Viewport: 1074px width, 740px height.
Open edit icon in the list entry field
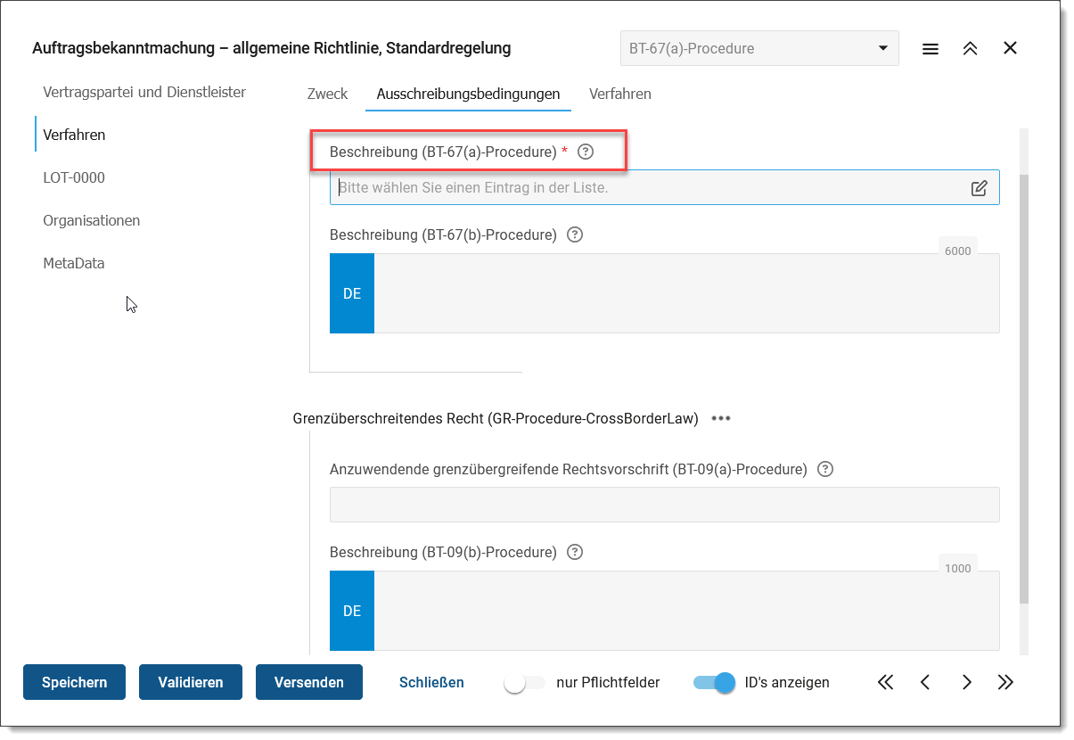(979, 188)
